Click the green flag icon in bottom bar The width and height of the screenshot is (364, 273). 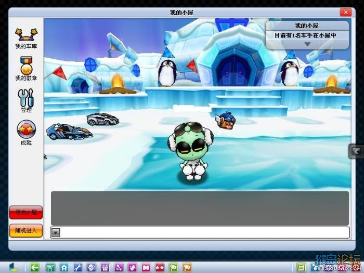tap(173, 267)
